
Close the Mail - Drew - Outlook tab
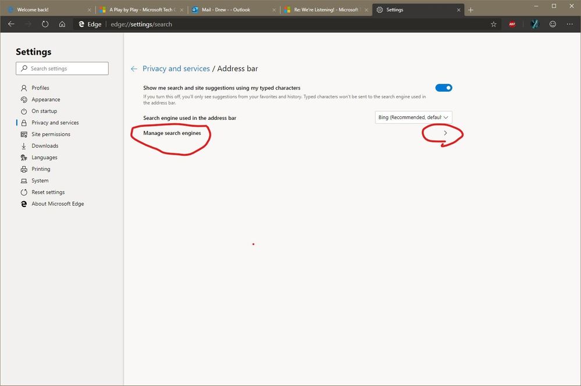click(274, 10)
